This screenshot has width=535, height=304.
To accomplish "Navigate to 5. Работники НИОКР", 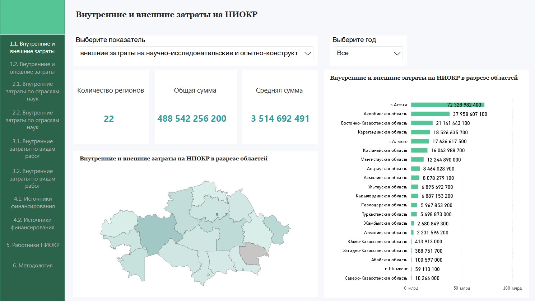I will tap(33, 245).
